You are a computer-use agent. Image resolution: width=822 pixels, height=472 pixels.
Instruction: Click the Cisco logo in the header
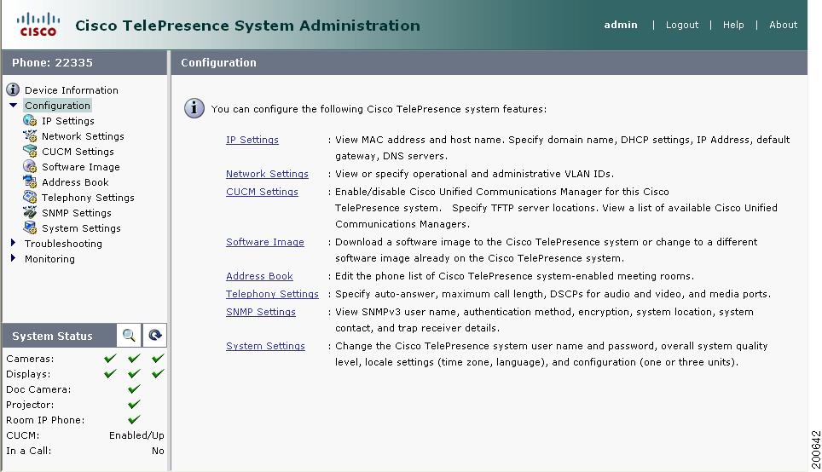(x=38, y=25)
